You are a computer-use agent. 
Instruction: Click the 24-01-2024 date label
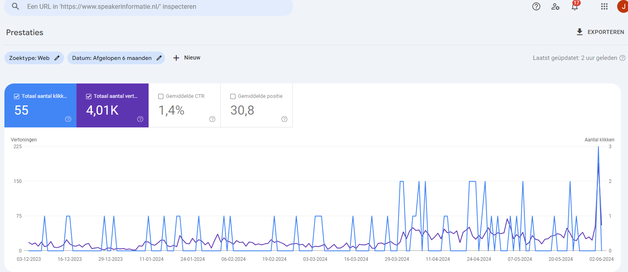(x=193, y=259)
